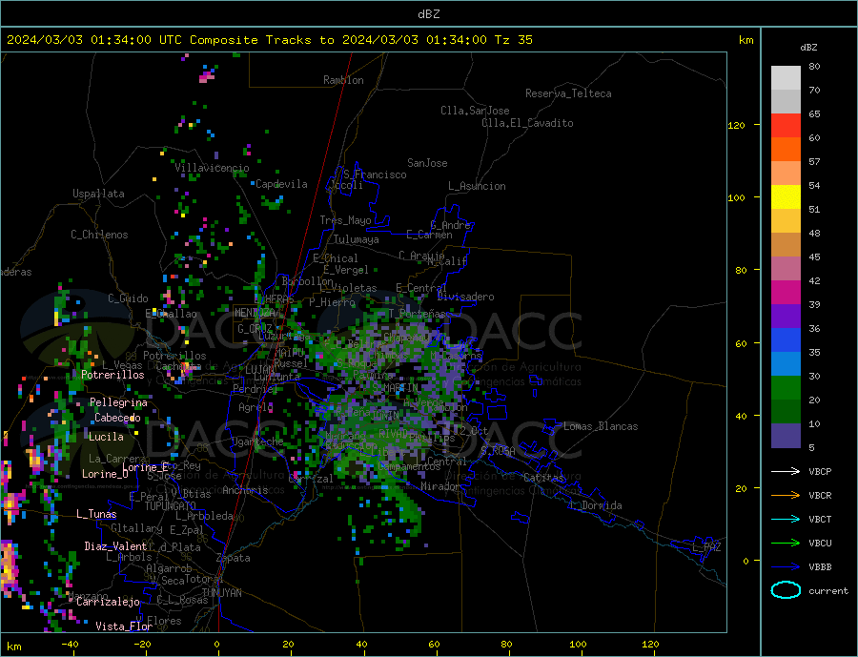Click the 'Carrizalejo' map label
Viewport: 858px width, 657px height.
tap(108, 603)
